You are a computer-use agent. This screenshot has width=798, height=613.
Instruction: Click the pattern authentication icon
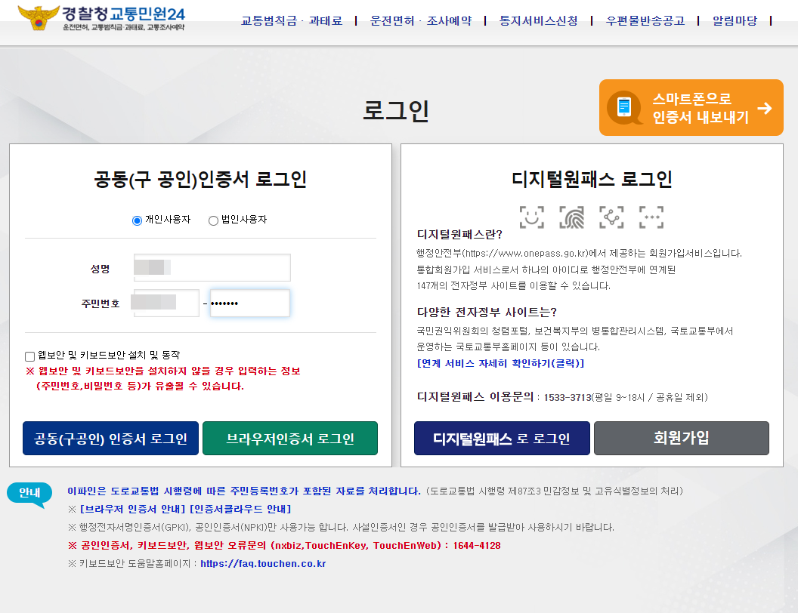click(x=611, y=217)
